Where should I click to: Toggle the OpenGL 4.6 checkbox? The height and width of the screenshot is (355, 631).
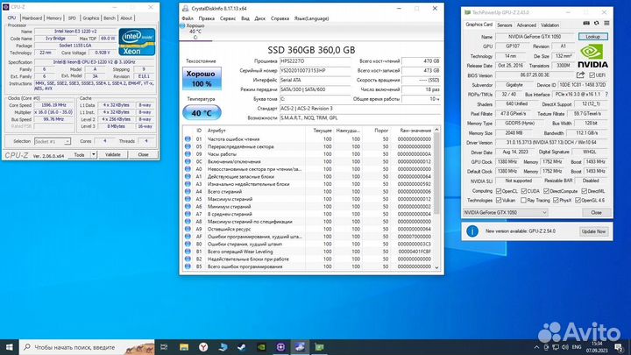click(x=578, y=200)
